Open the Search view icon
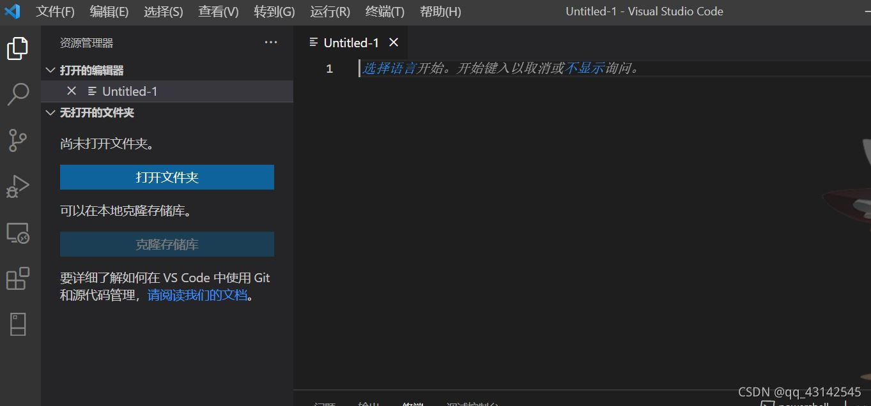Image resolution: width=871 pixels, height=406 pixels. (x=17, y=94)
